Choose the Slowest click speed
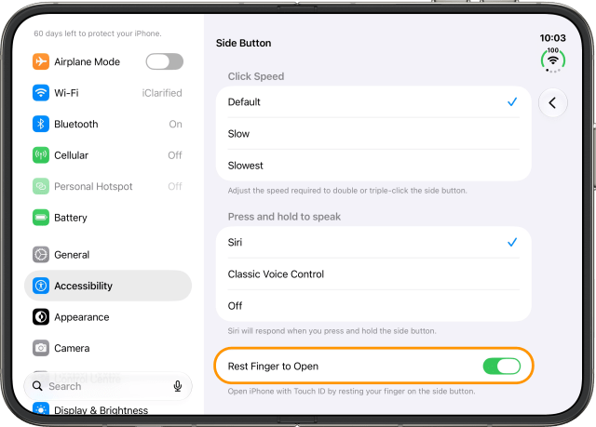This screenshot has width=596, height=427. tap(373, 166)
